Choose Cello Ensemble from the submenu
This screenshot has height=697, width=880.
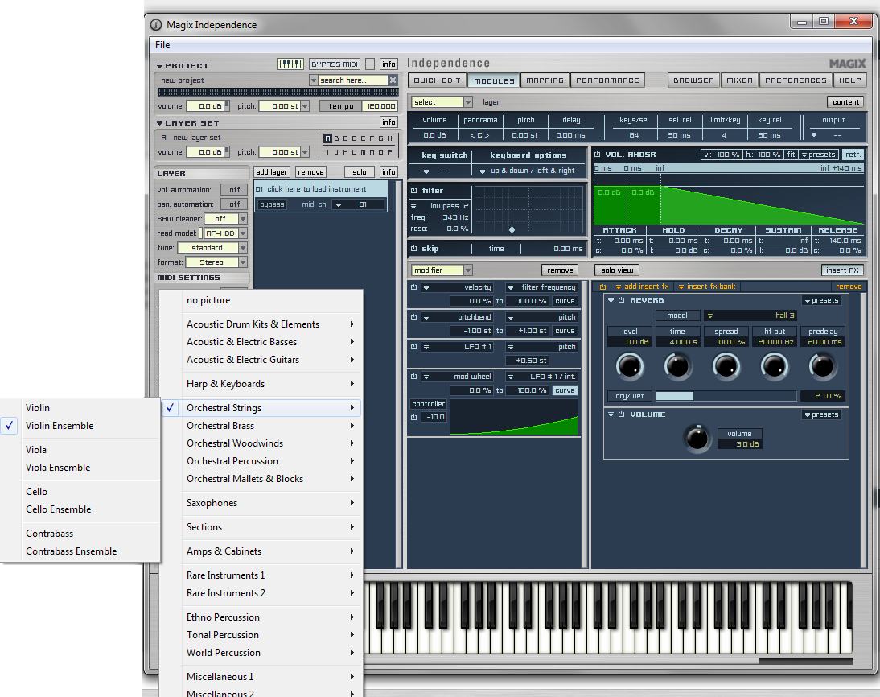(x=59, y=509)
